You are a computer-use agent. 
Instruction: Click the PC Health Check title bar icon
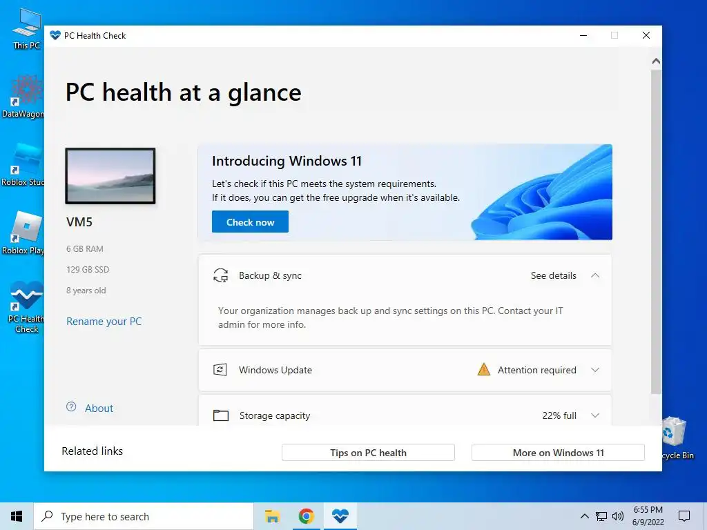click(55, 36)
